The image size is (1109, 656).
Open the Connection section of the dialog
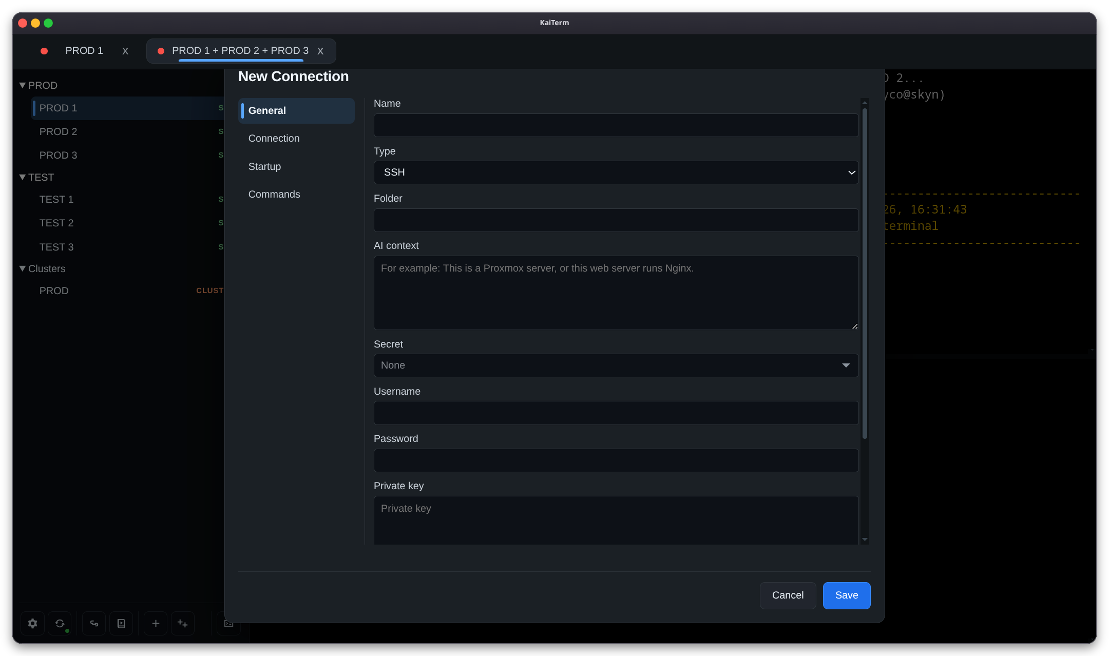click(296, 139)
